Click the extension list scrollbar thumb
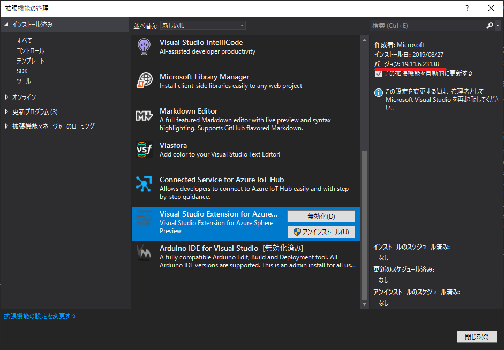This screenshot has width=504, height=350. (x=364, y=225)
